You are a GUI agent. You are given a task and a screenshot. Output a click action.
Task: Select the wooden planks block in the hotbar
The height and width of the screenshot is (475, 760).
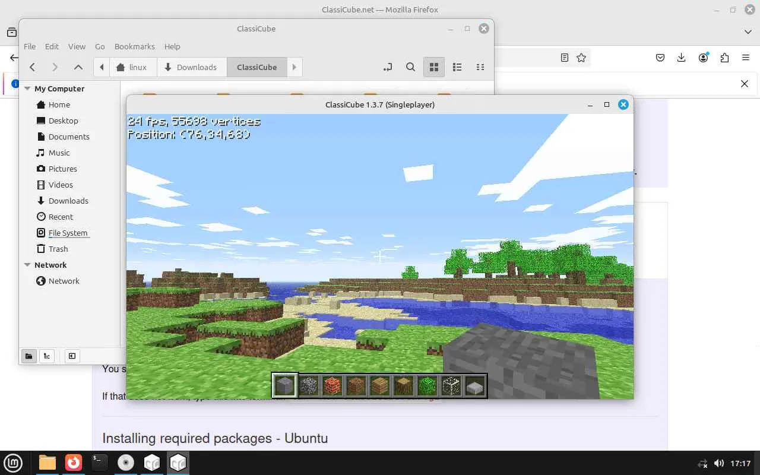pyautogui.click(x=380, y=386)
